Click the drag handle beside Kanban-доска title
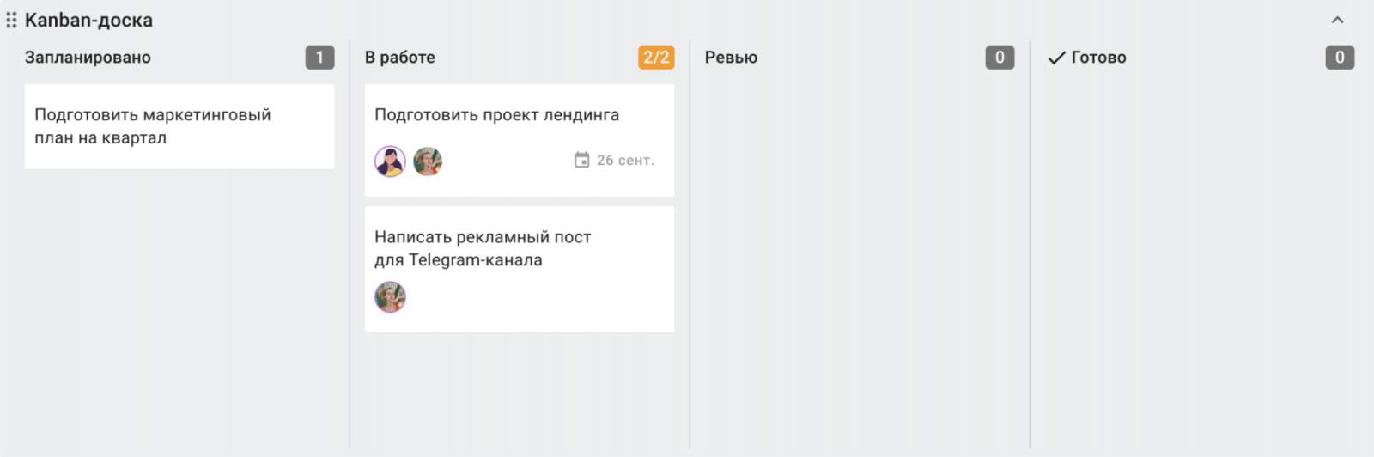Screen dimensions: 1374x457 click(x=11, y=20)
